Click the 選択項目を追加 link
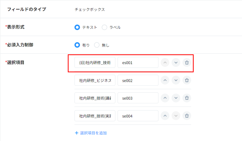This screenshot has width=242, height=141. (91, 133)
